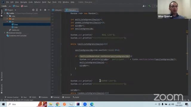
Task: Select the Draw.java editor tab
Action: (71, 10)
